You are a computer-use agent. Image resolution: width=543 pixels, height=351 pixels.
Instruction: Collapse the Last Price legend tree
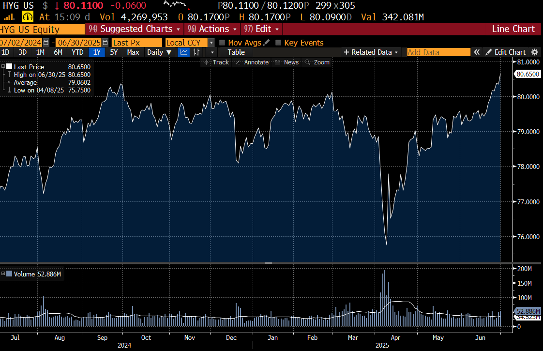pos(3,66)
